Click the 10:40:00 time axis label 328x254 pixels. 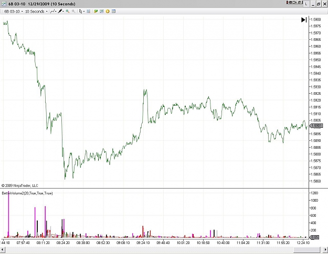click(223, 242)
